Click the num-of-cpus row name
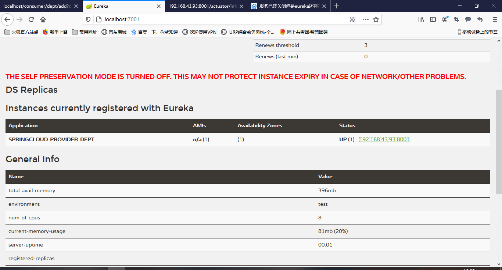The width and height of the screenshot is (502, 270). pos(24,218)
